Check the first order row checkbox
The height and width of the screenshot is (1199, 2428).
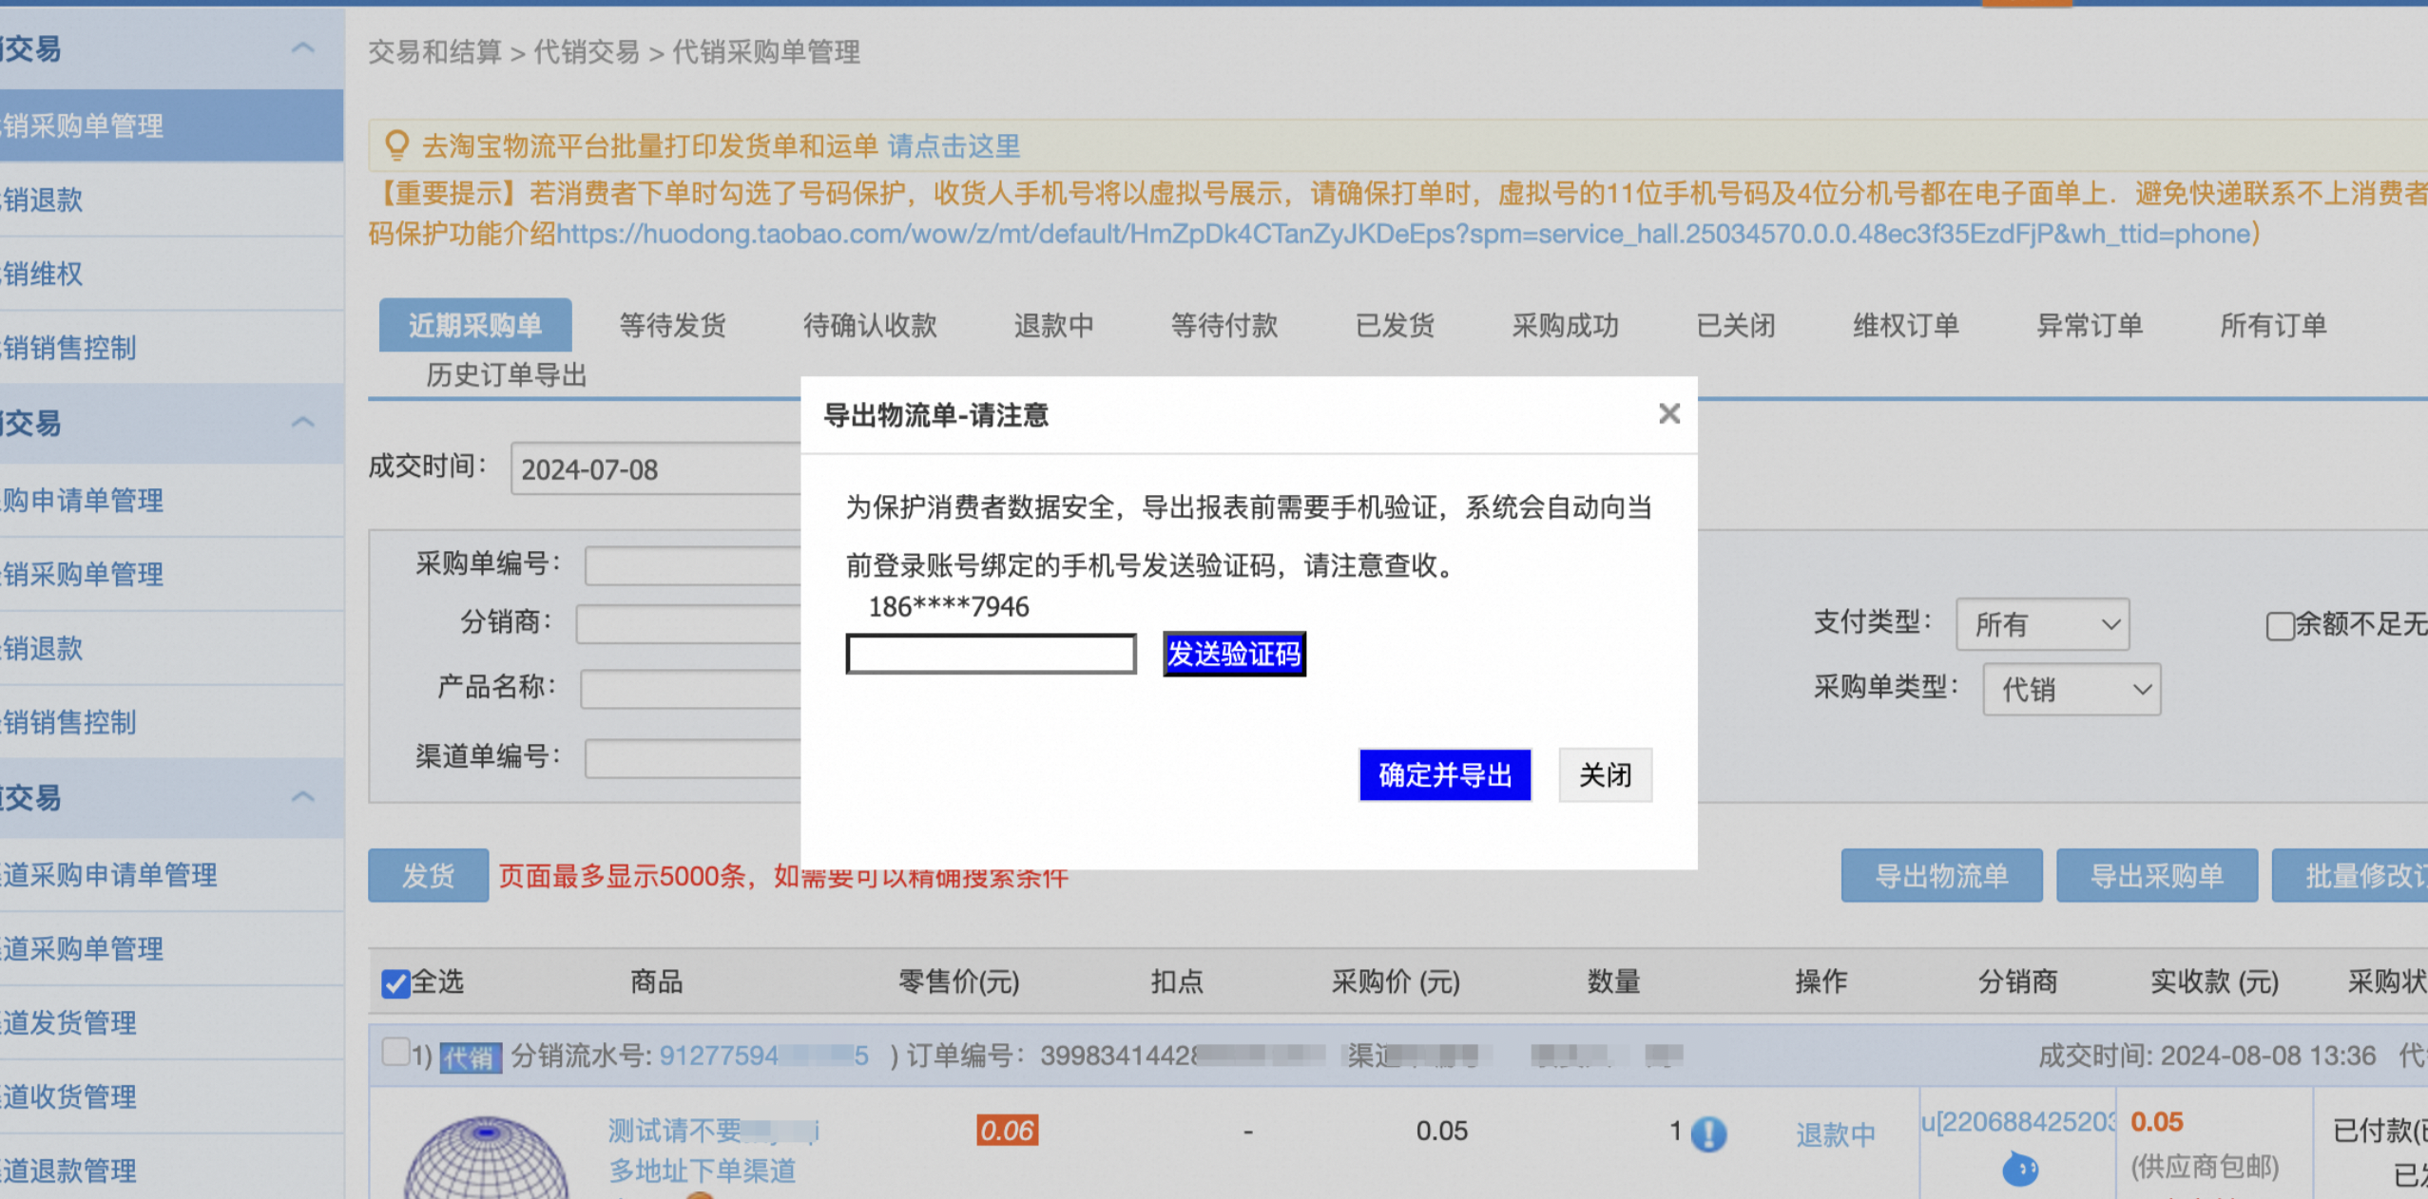pyautogui.click(x=395, y=1053)
